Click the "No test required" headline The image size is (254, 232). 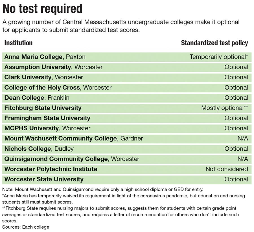[42, 9]
